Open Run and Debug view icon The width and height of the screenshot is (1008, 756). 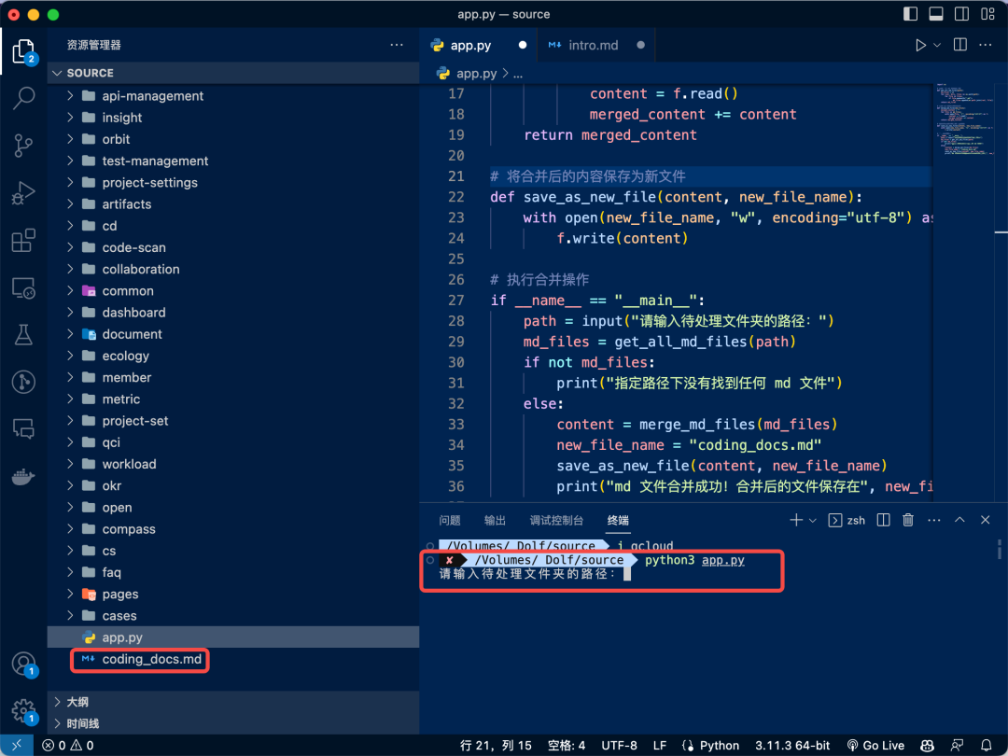point(23,193)
